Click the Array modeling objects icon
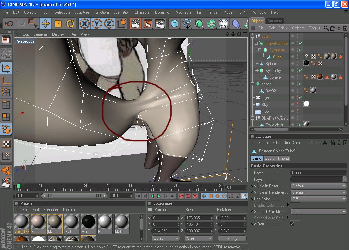This screenshot has width=349, height=250. coord(211,24)
